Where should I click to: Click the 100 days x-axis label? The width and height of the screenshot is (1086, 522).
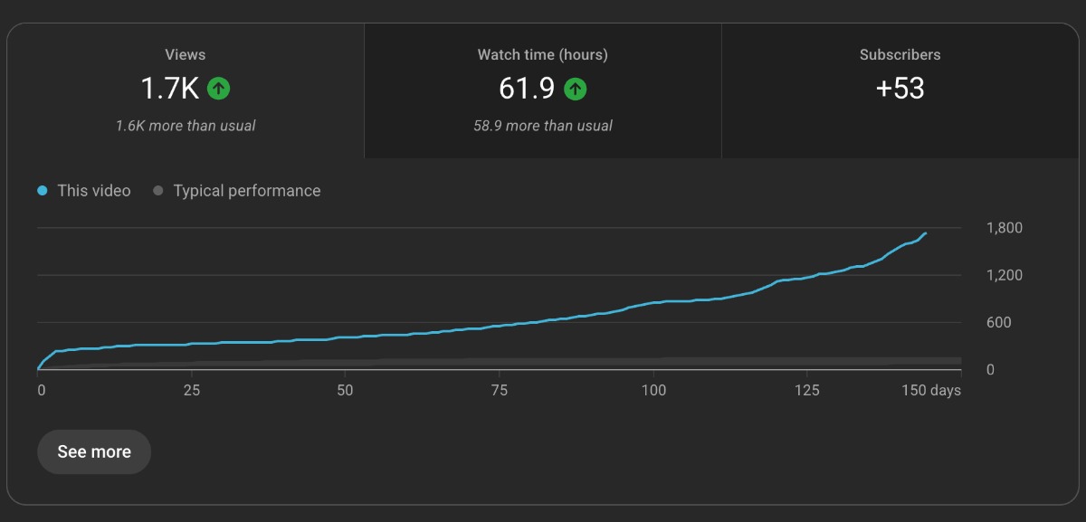click(653, 391)
